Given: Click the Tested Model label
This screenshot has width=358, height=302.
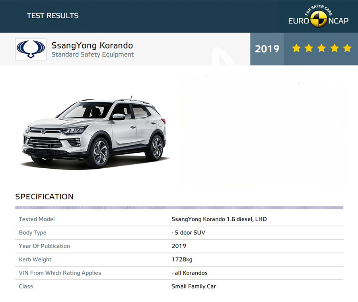Looking at the screenshot, I should [x=37, y=219].
